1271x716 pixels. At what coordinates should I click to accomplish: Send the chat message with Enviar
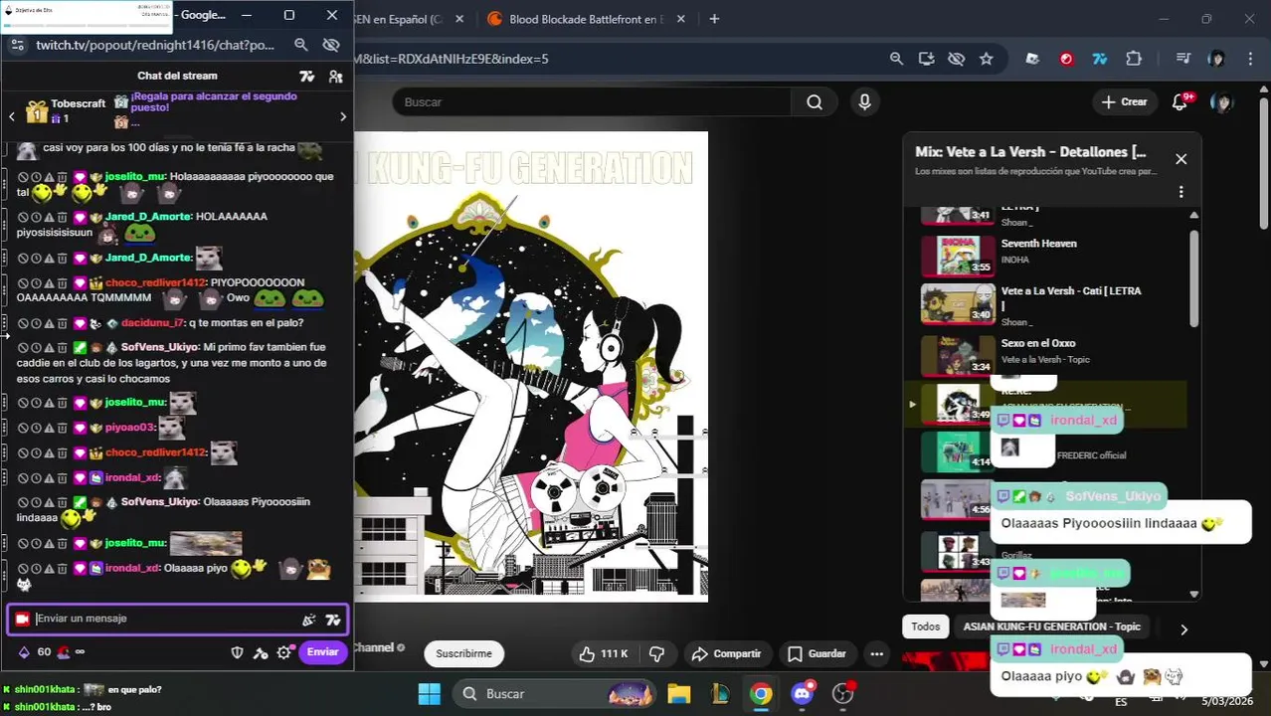click(322, 652)
